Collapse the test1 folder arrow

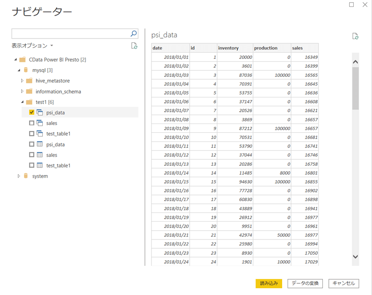(x=22, y=102)
